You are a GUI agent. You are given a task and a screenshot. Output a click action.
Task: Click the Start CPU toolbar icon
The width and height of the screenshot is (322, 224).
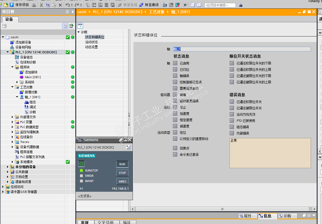[x=171, y=5]
